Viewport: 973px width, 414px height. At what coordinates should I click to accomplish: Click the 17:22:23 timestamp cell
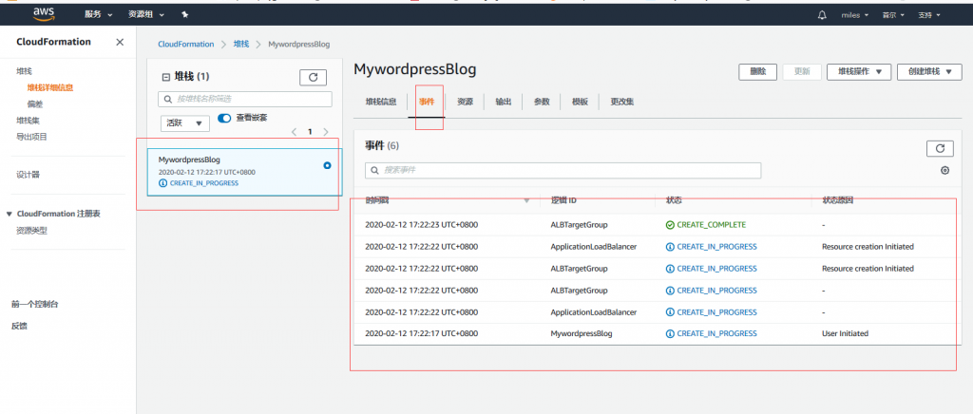point(421,225)
